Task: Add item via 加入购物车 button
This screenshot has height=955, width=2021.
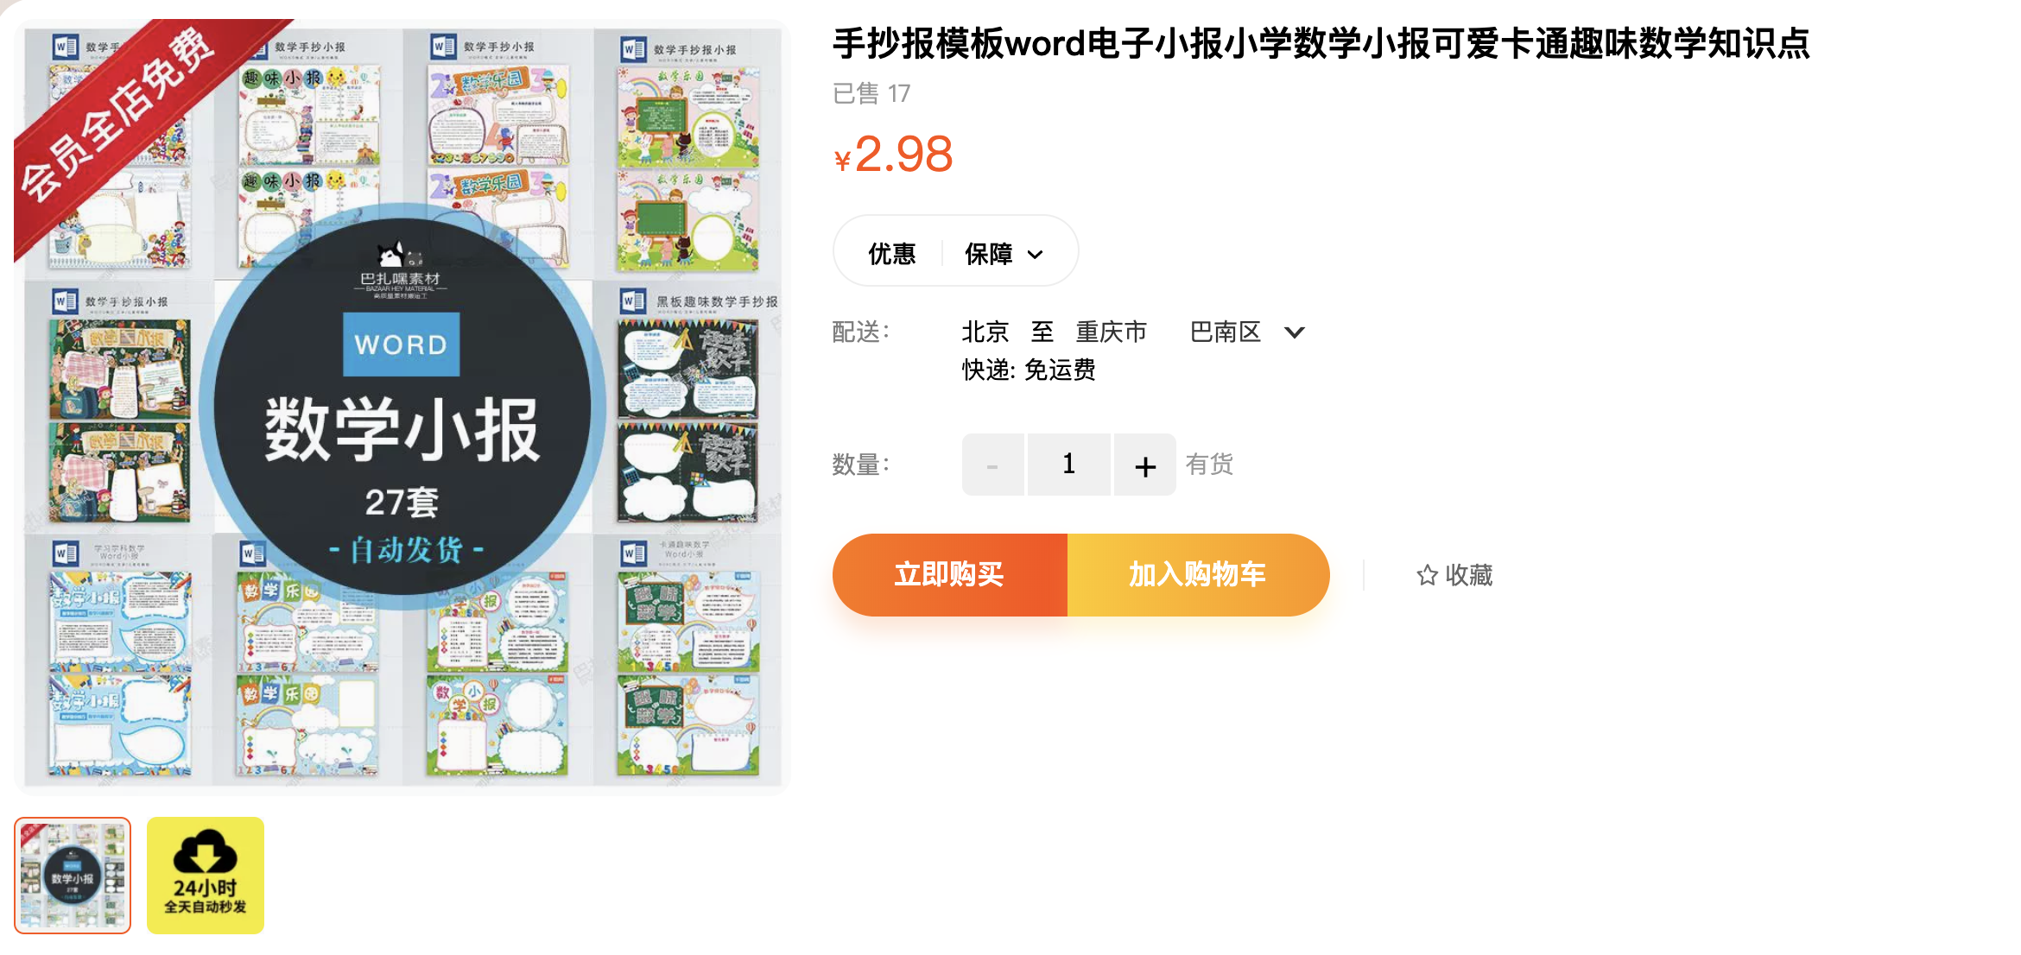Action: [x=1198, y=575]
